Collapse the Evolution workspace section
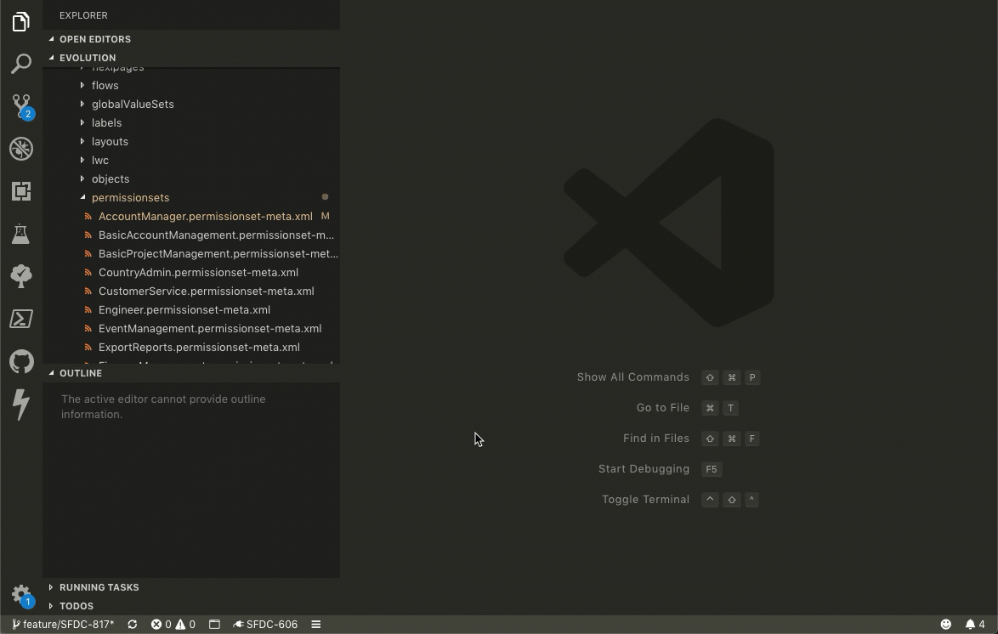998x634 pixels. pos(191,57)
